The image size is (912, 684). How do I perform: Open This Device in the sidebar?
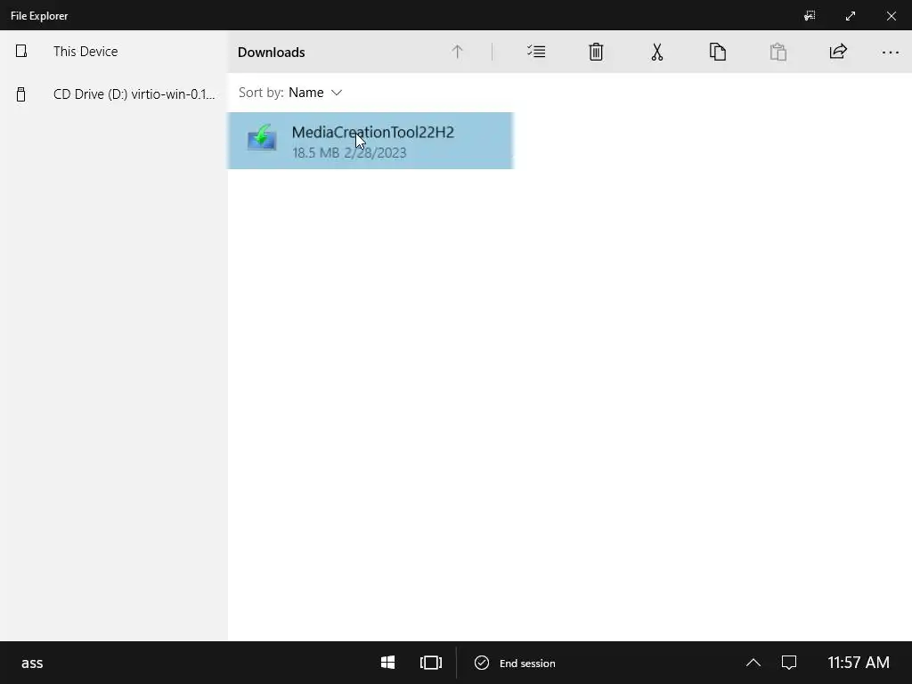point(113,51)
